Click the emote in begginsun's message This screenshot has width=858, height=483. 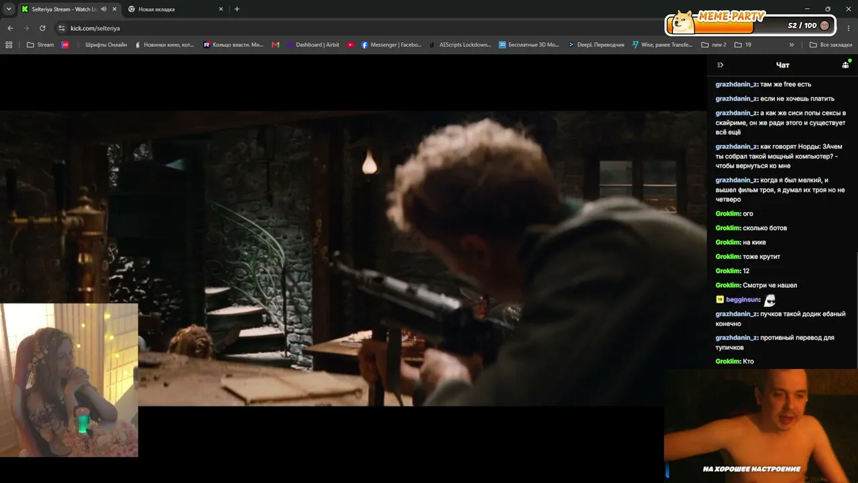[x=770, y=300]
